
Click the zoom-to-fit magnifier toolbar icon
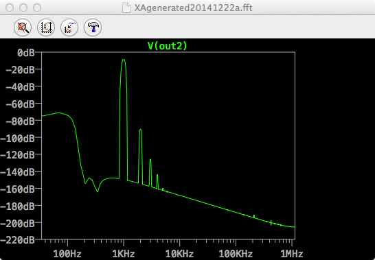tap(23, 27)
